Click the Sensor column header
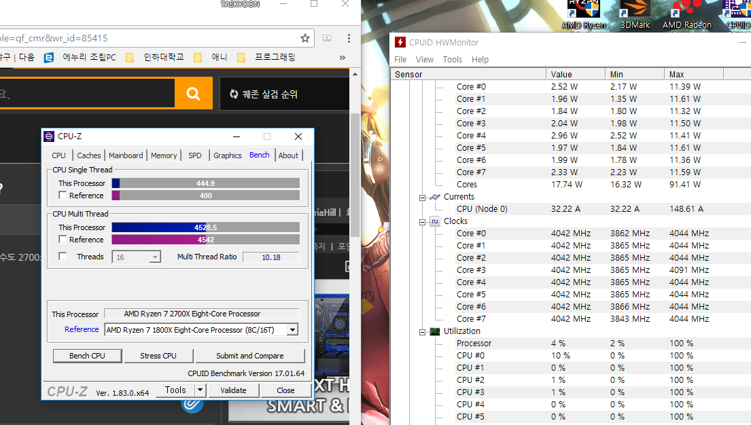The image size is (751, 425). point(468,74)
